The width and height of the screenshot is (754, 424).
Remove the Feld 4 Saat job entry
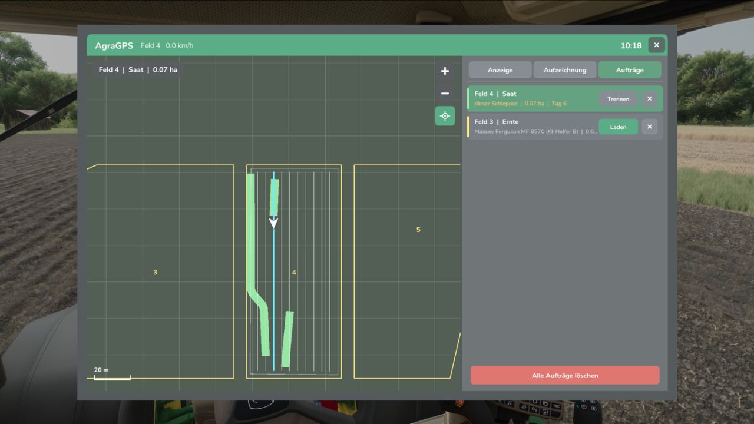tap(649, 99)
